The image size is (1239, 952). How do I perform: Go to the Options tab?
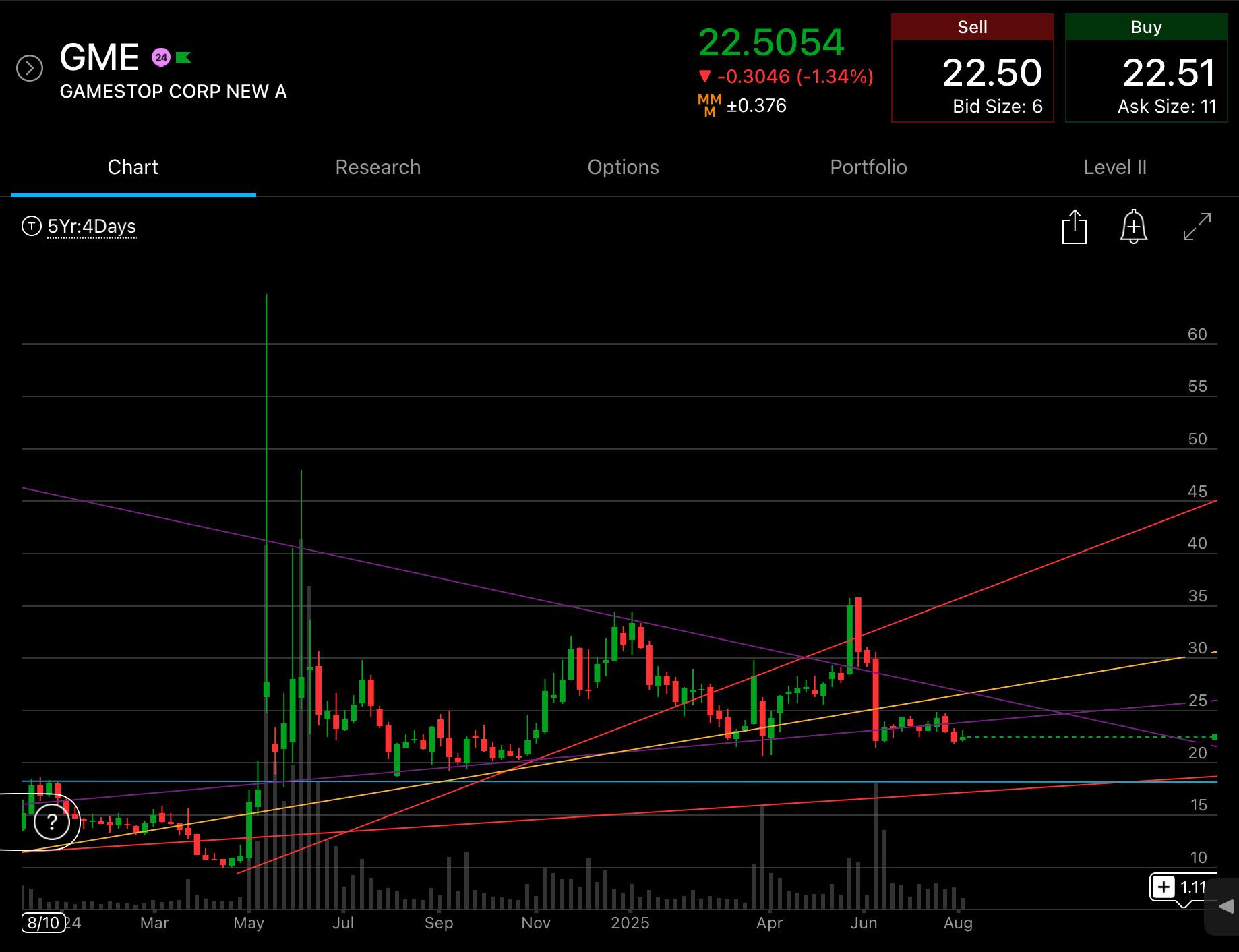pos(624,167)
